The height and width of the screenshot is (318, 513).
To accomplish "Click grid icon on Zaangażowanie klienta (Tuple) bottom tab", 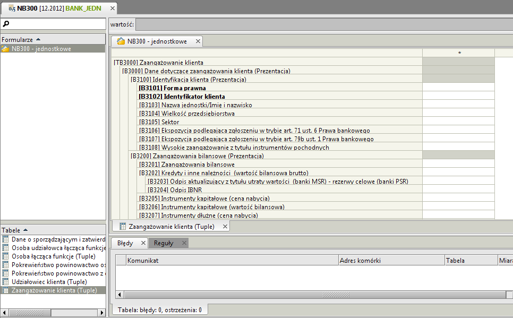I will [123, 226].
